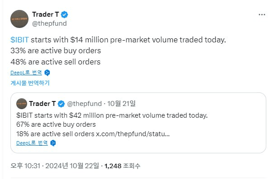Open the quoted post text about $42 million
Screen dimensions: 269x179
[x=112, y=115]
